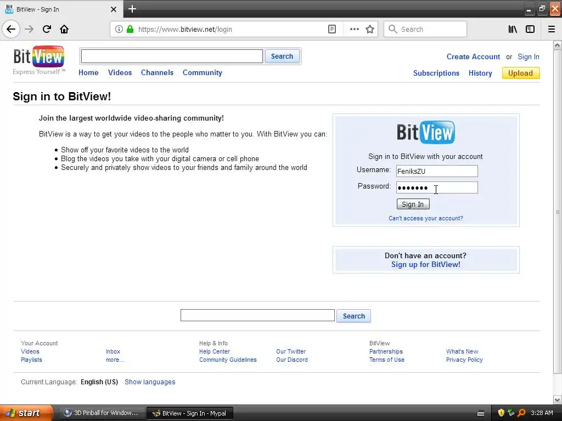
Task: Reload the page with the refresh icon
Action: [47, 30]
